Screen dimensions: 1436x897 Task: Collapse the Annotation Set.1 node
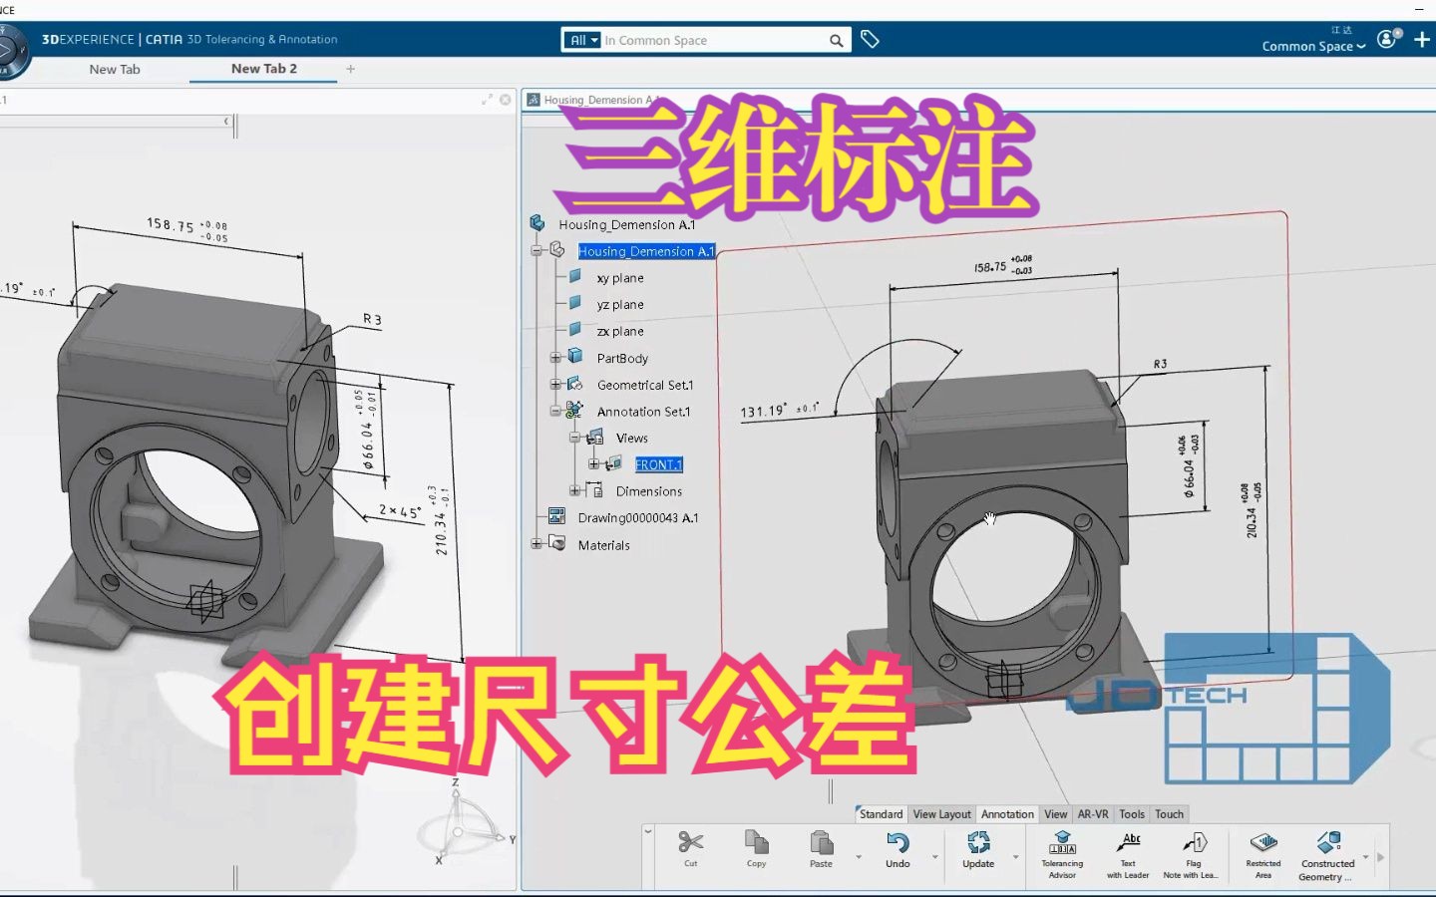(557, 411)
